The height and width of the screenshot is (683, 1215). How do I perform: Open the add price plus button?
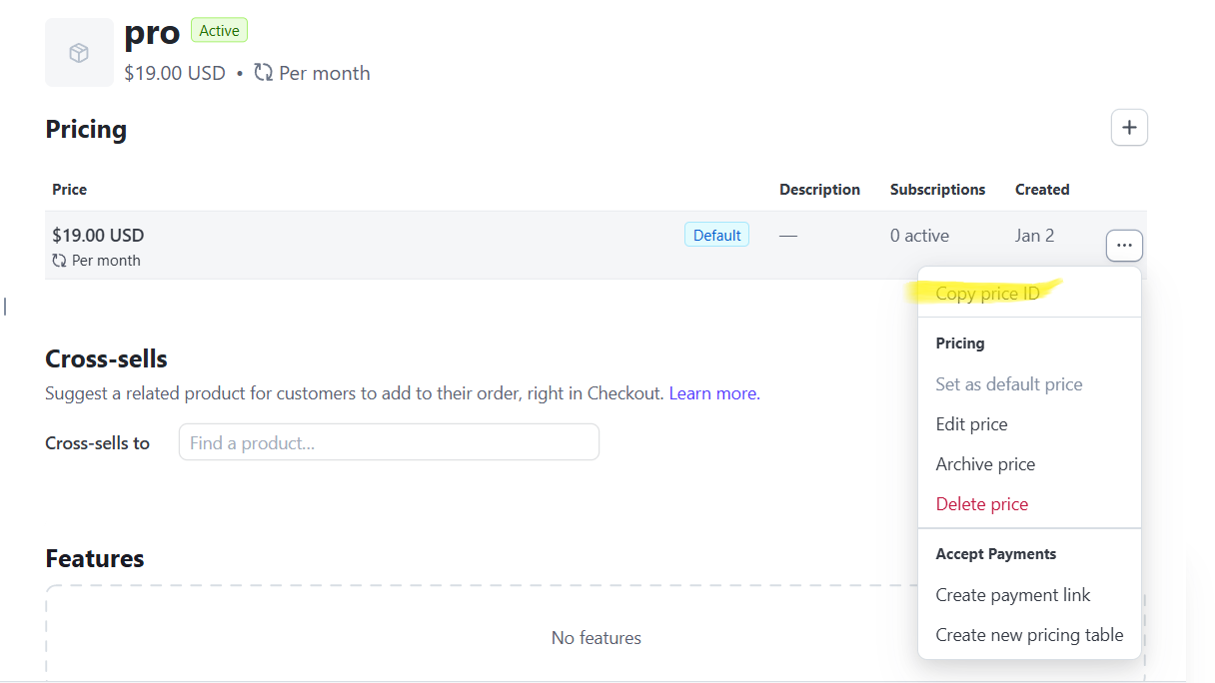coord(1128,127)
